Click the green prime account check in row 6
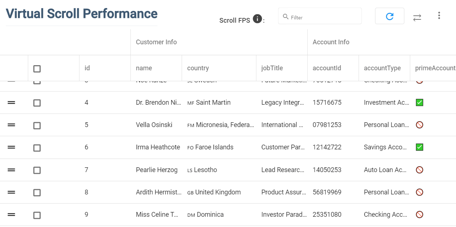The width and height of the screenshot is (456, 227). click(x=419, y=147)
